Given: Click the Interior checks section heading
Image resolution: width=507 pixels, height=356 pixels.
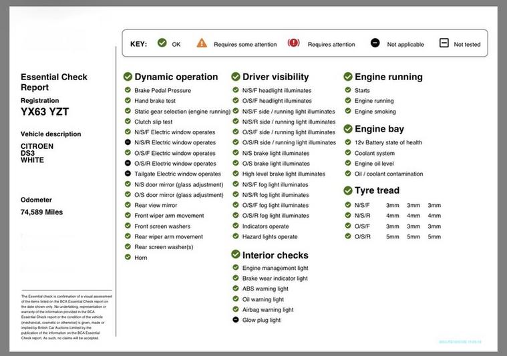Looking at the screenshot, I should (275, 255).
